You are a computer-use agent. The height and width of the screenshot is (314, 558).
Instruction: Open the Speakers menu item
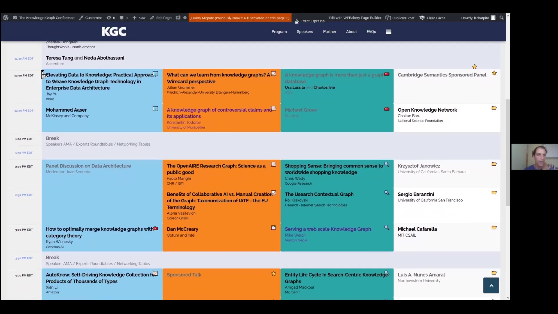coord(305,32)
